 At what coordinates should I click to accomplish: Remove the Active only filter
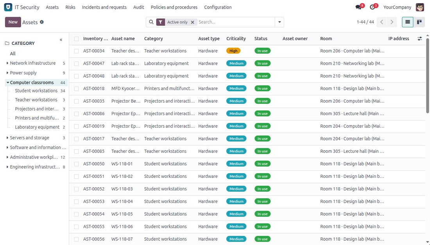192,22
